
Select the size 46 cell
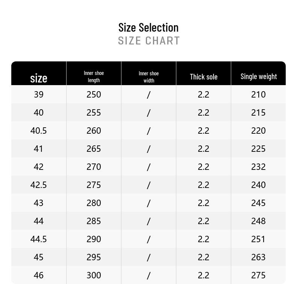pyautogui.click(x=39, y=275)
